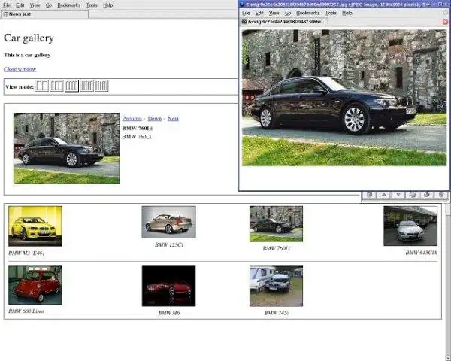The height and width of the screenshot is (361, 451).
Task: Click the BMW 125Ci caption
Action: (169, 244)
